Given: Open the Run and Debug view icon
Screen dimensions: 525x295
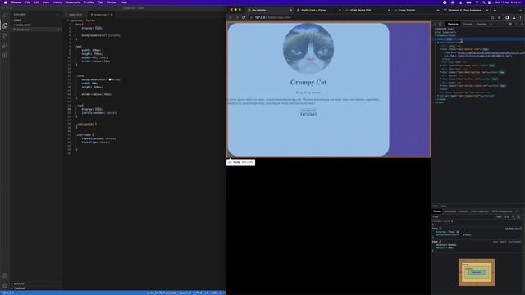Looking at the screenshot, I should [5, 45].
